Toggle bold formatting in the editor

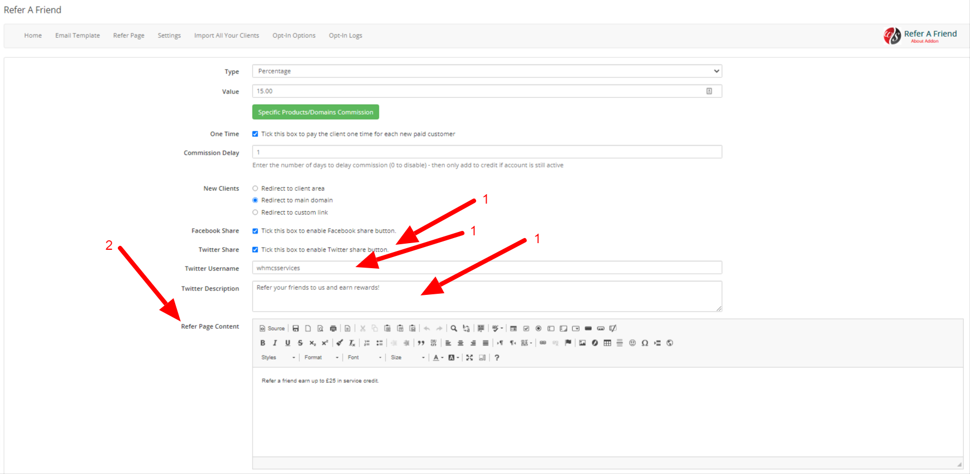tap(263, 343)
